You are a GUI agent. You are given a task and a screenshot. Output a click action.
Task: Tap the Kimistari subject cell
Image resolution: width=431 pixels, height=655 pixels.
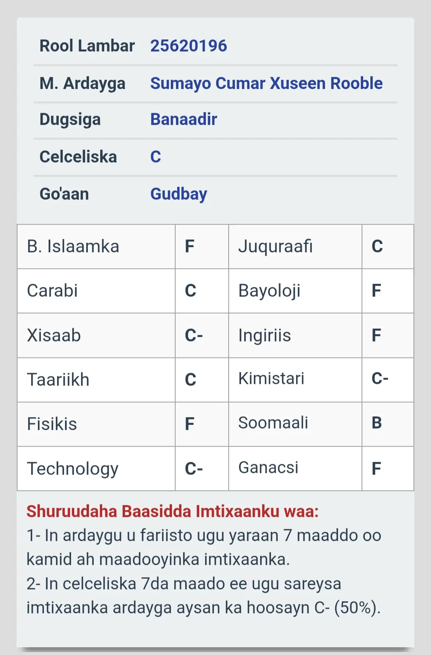(295, 380)
